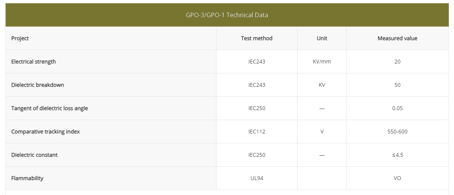This screenshot has height=195, width=454.
Task: Click the UL94 test method cell
Action: coord(257,178)
